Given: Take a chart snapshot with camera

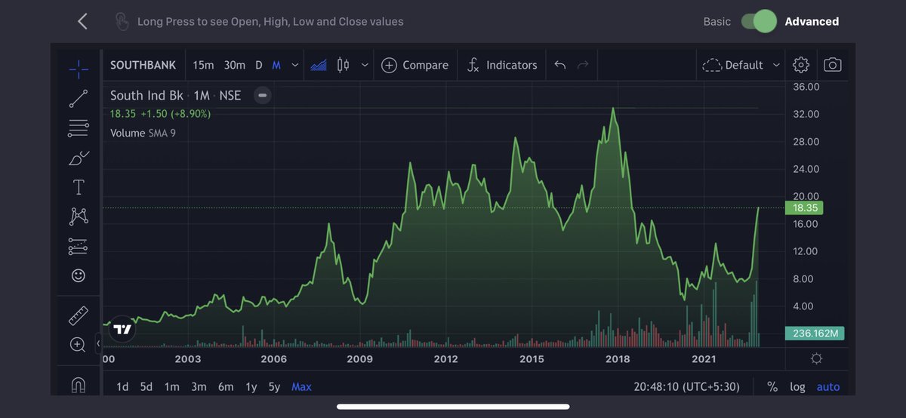Looking at the screenshot, I should click(832, 65).
